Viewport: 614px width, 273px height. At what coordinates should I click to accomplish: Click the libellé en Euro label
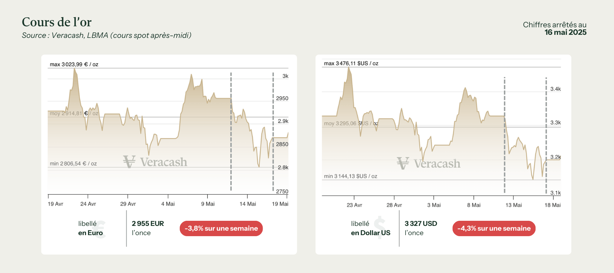pos(90,228)
